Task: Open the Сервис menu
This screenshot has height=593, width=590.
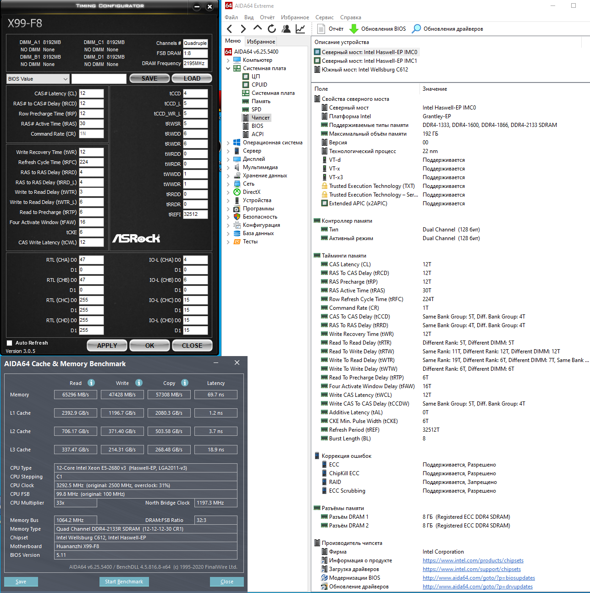Action: [x=325, y=17]
